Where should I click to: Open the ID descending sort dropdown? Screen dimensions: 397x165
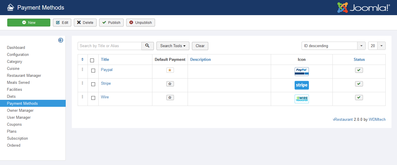tap(333, 46)
